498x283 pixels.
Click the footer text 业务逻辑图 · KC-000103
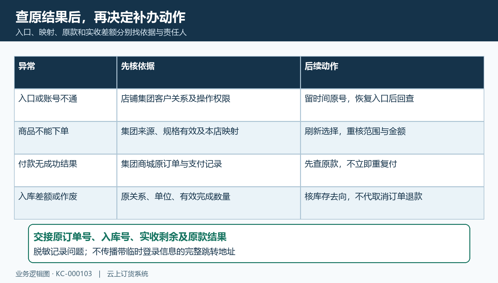tap(54, 274)
